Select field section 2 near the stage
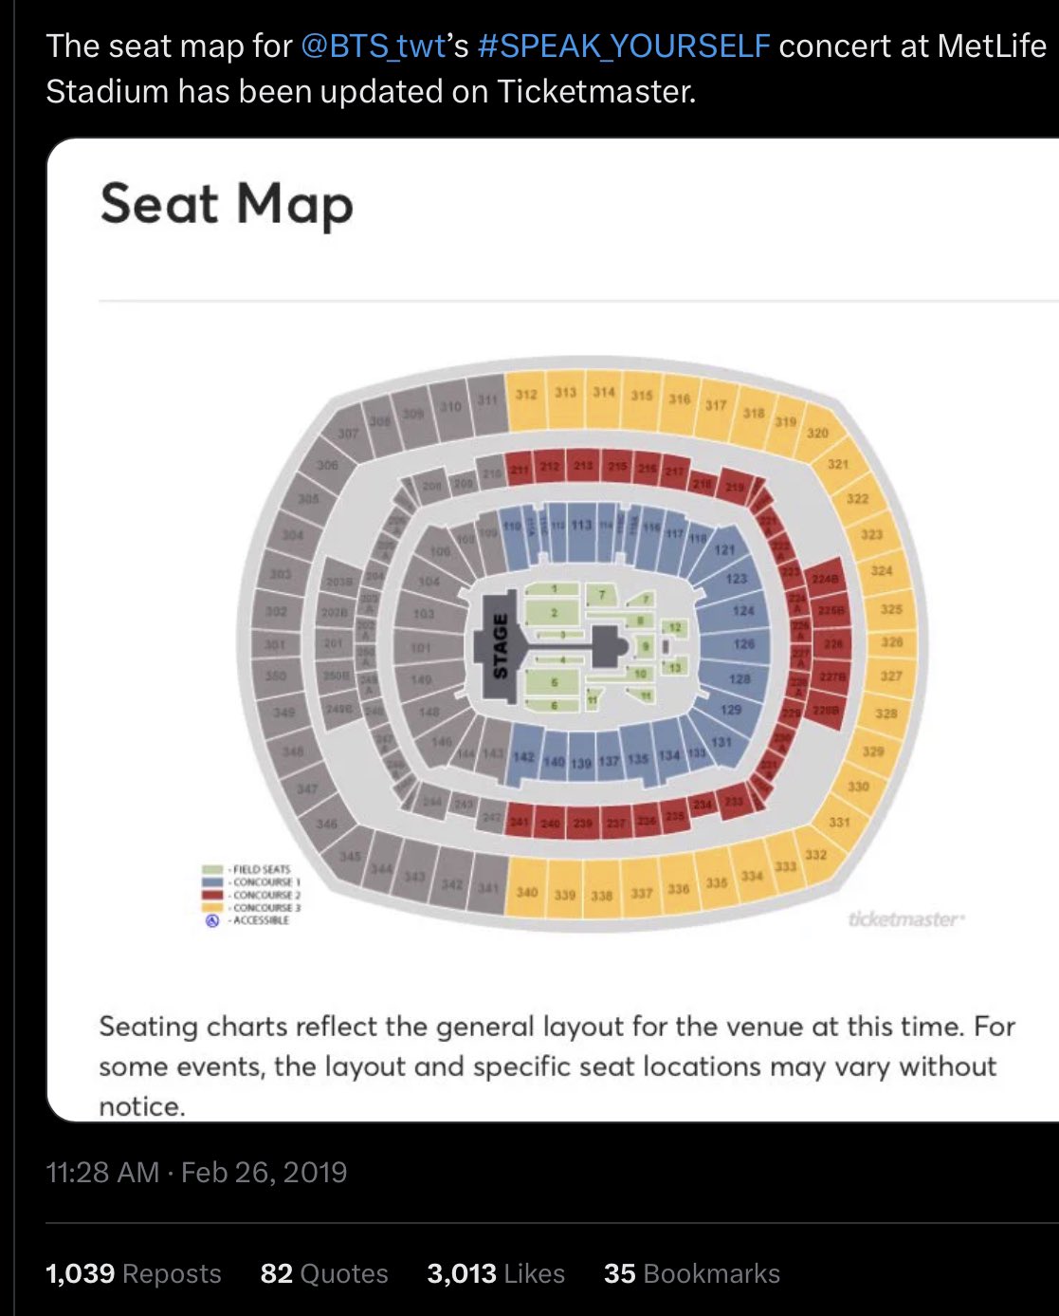The height and width of the screenshot is (1316, 1059). pos(553,613)
